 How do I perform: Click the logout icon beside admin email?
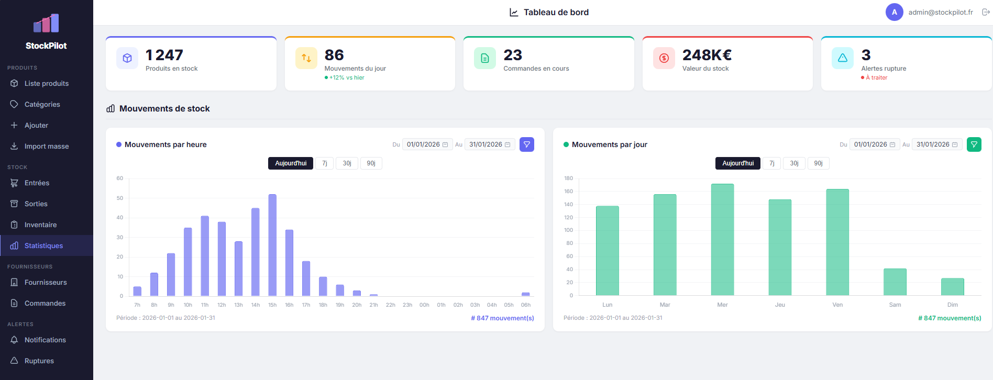click(x=986, y=12)
